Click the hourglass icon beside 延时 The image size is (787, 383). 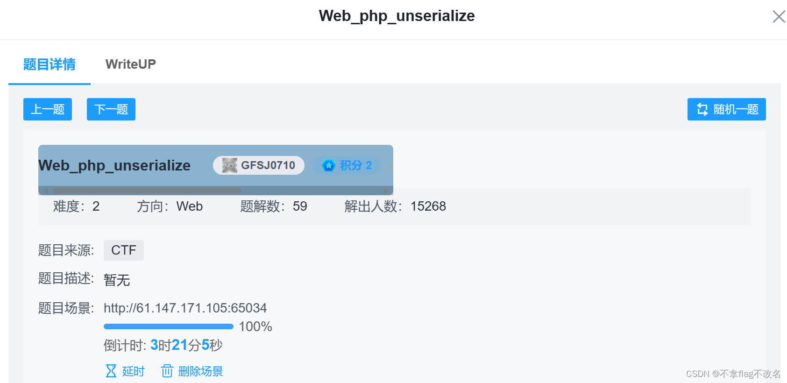(112, 371)
